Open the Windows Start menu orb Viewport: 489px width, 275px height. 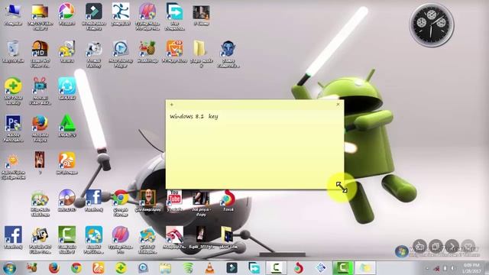[9, 268]
